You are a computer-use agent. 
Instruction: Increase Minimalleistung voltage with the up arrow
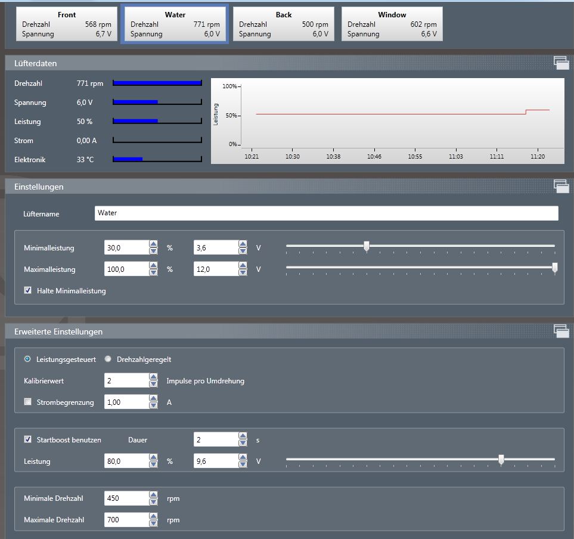click(243, 244)
